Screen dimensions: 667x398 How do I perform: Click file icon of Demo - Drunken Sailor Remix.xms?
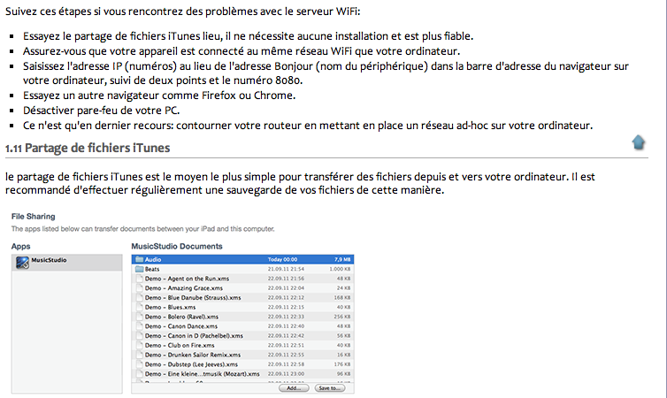139,355
